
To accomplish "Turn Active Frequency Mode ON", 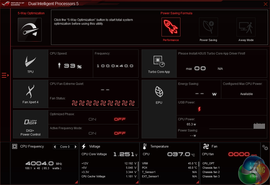I will tap(92, 134).
